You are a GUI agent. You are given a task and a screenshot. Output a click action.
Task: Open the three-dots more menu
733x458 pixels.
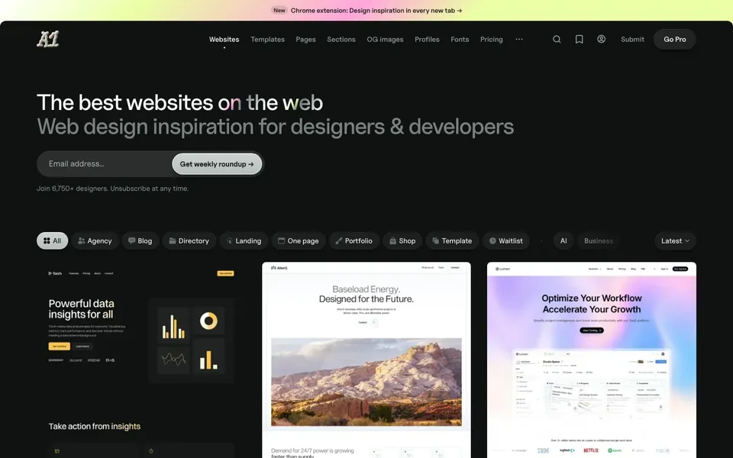coord(519,39)
